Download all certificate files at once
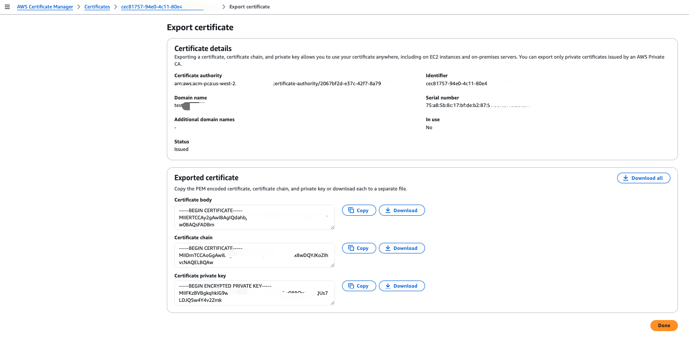This screenshot has width=689, height=348. 644,178
